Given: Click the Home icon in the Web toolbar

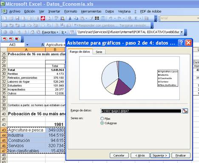Looking at the screenshot, I should click(x=32, y=32).
